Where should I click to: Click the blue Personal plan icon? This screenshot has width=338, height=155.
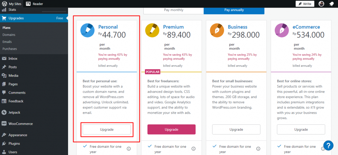coord(88,30)
